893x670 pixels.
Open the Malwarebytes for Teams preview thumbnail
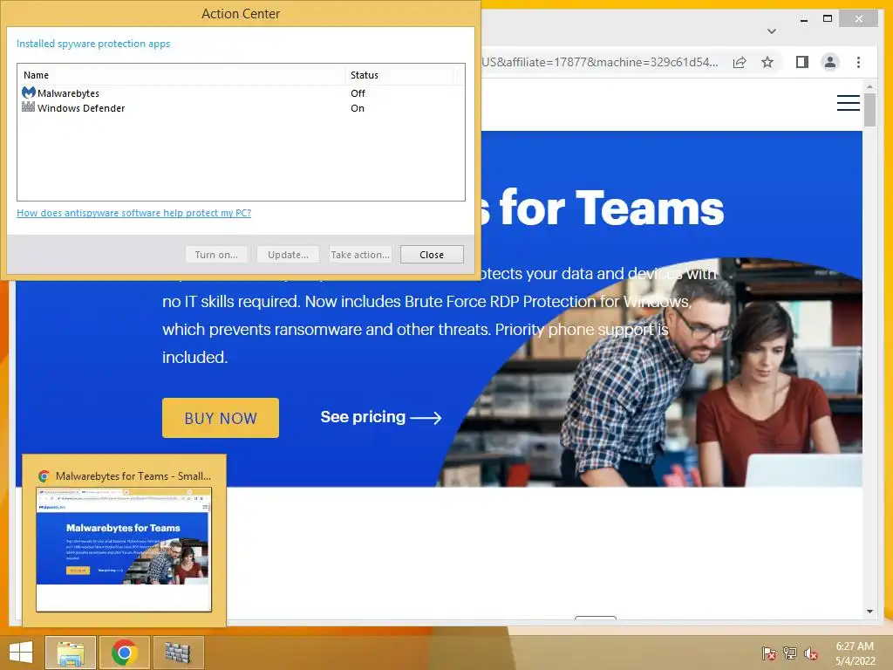pyautogui.click(x=124, y=550)
